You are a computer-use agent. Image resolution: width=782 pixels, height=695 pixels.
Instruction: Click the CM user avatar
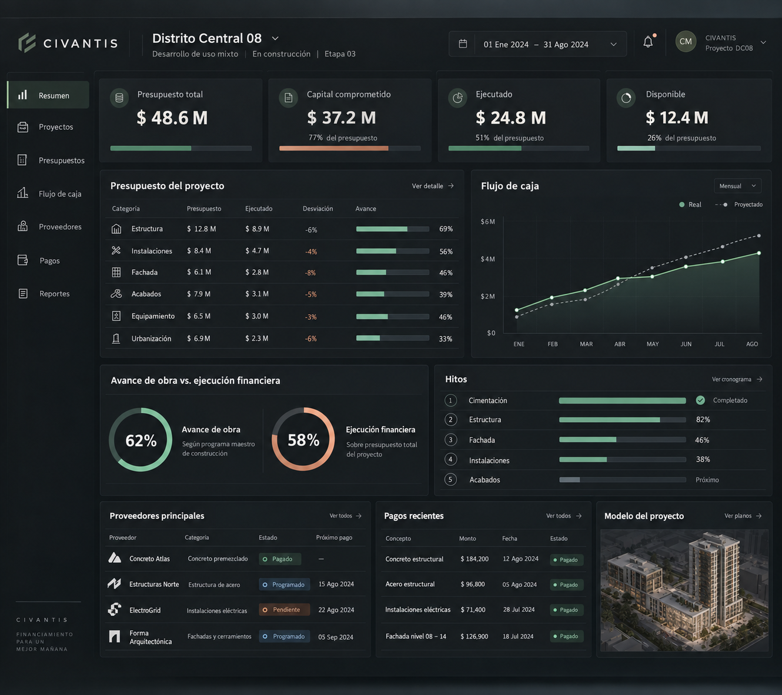pyautogui.click(x=686, y=42)
